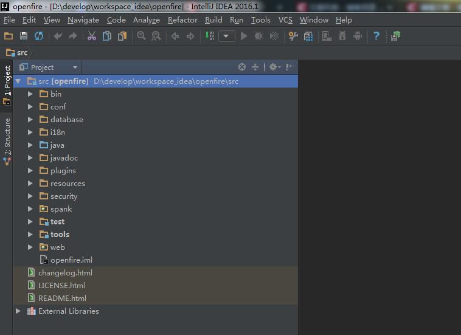The image size is (461, 335).
Task: Click the Undo arrow icon
Action: pyautogui.click(x=58, y=36)
